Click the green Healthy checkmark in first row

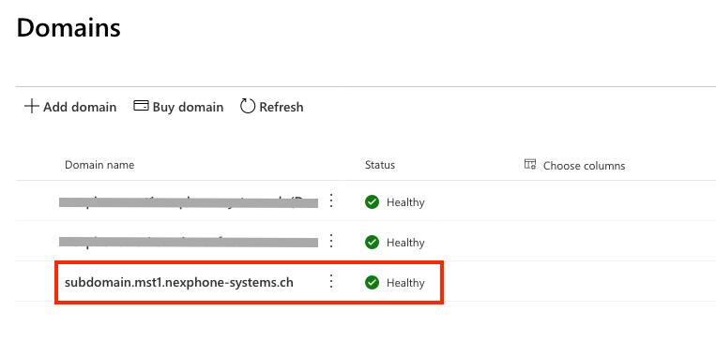click(x=373, y=202)
